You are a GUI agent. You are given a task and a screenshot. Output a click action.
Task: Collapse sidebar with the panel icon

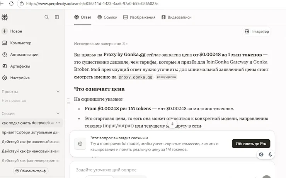(x=57, y=17)
